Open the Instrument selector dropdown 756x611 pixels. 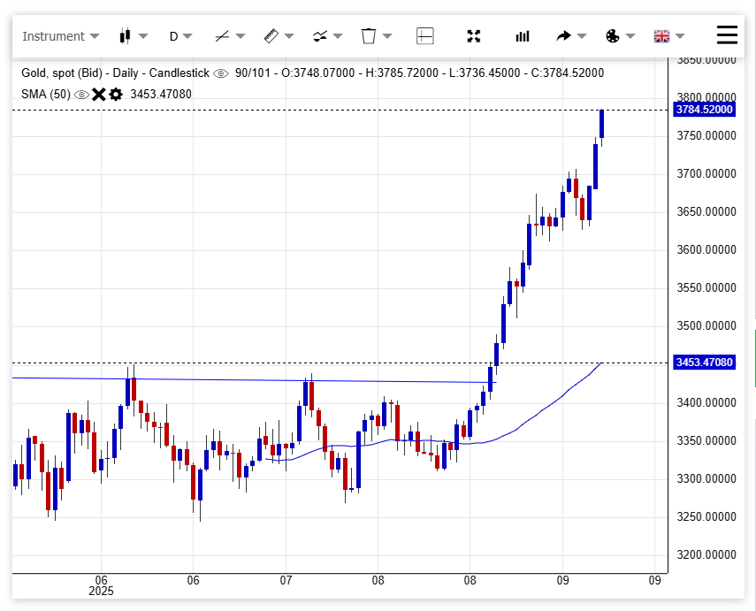tap(60, 36)
